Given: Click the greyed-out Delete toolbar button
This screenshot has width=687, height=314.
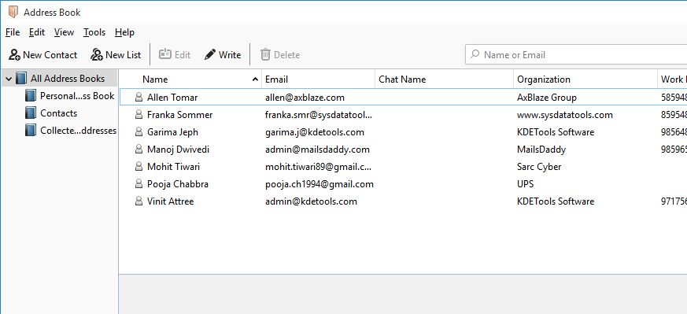Looking at the screenshot, I should pos(280,55).
